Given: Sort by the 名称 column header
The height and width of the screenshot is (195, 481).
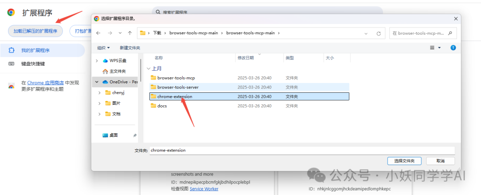Looking at the screenshot, I should point(159,58).
